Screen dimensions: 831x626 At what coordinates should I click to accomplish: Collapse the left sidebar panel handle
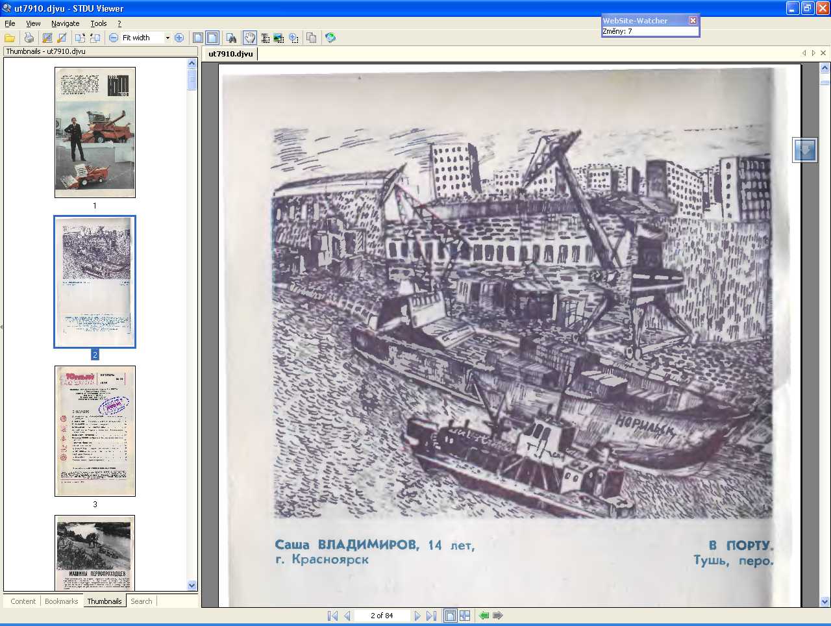pyautogui.click(x=2, y=327)
